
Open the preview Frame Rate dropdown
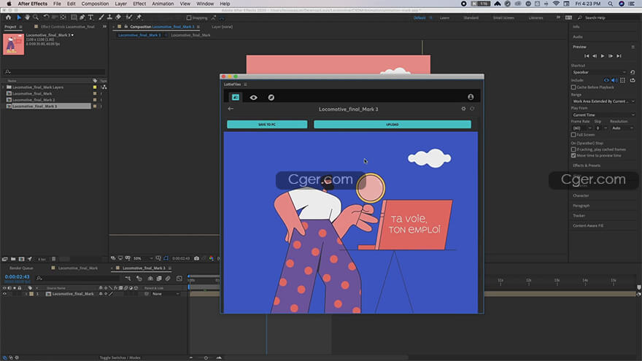pyautogui.click(x=581, y=128)
